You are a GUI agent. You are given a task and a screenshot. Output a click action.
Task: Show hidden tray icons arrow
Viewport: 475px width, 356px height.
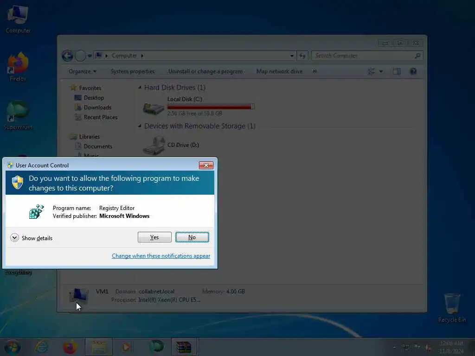click(394, 347)
